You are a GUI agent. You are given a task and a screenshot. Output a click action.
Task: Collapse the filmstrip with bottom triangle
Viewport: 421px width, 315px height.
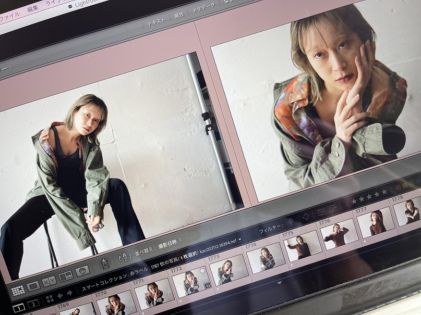[x=279, y=283]
